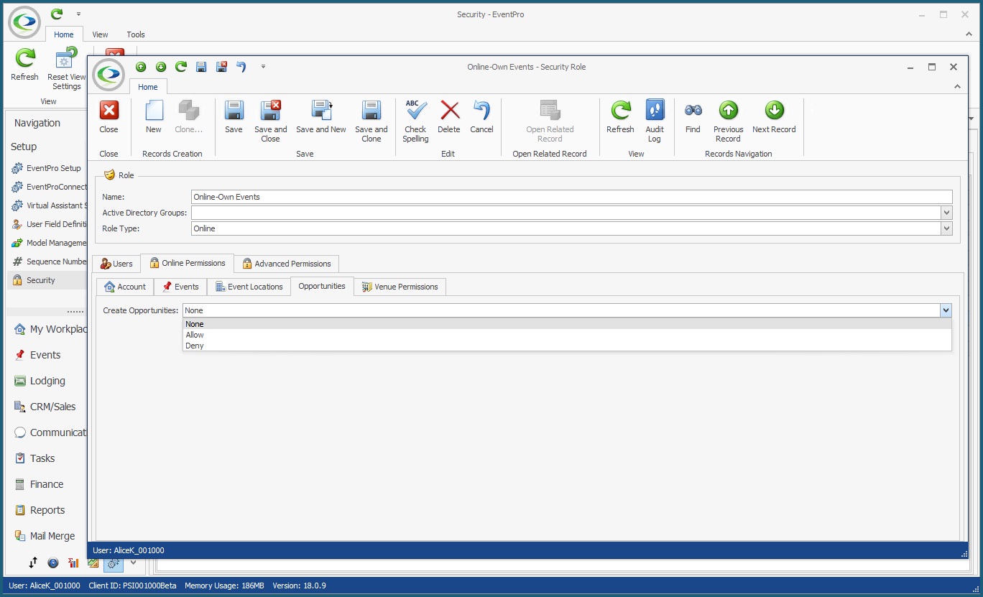Click Memory Usage: 186MB in the status bar
The image size is (983, 597).
[224, 586]
